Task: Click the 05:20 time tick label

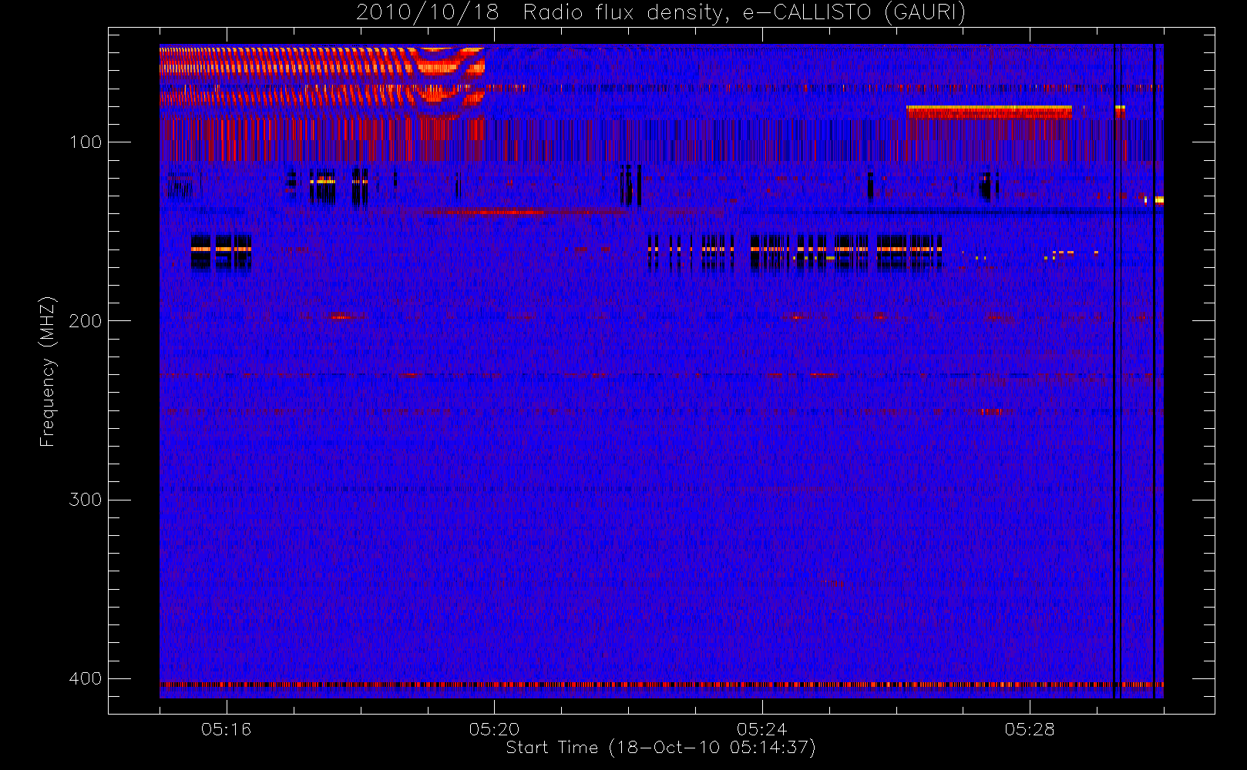Action: coord(494,729)
